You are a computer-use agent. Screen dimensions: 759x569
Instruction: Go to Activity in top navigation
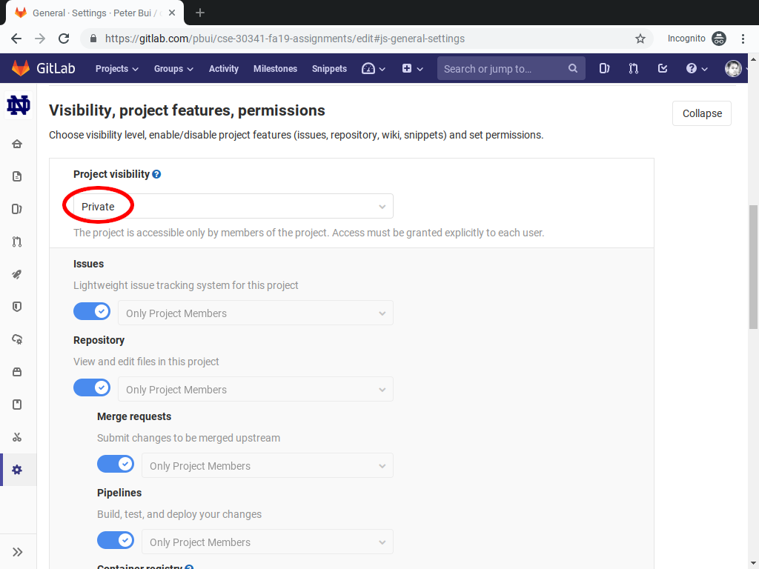(x=224, y=69)
